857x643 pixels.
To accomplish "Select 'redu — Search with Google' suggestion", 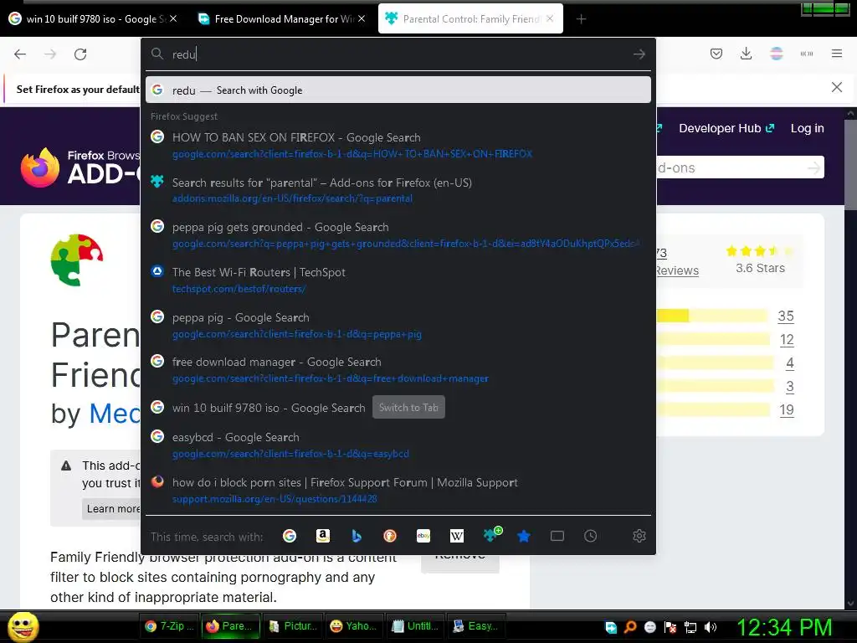I will (x=398, y=90).
